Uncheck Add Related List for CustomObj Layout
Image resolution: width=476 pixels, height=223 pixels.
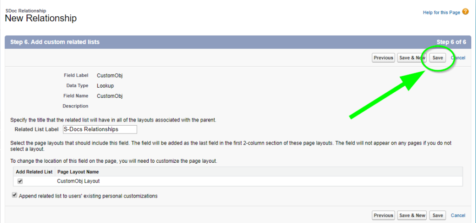click(20, 181)
